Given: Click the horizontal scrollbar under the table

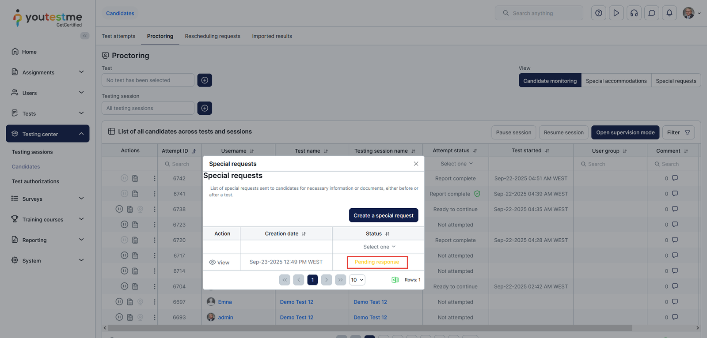Looking at the screenshot, I should (x=369, y=328).
